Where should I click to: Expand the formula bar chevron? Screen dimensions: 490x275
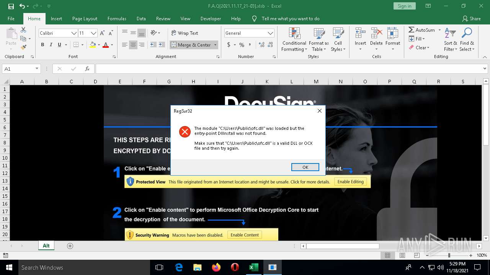pos(485,69)
